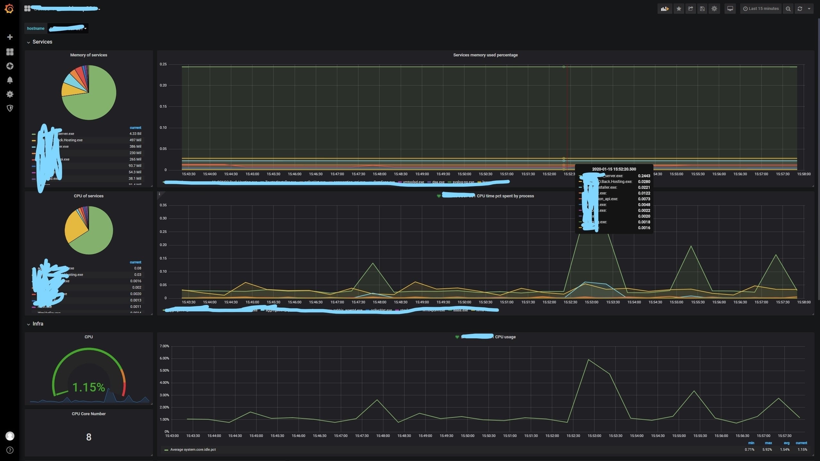The image size is (820, 461).
Task: Star this dashboard as favorite
Action: point(678,9)
